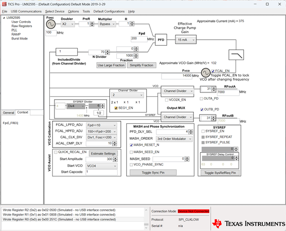The height and width of the screenshot is (231, 286).
Task: Open the Start VCO dropdown
Action: [x=101, y=166]
